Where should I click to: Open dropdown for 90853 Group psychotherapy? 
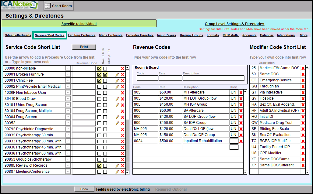coord(68,159)
